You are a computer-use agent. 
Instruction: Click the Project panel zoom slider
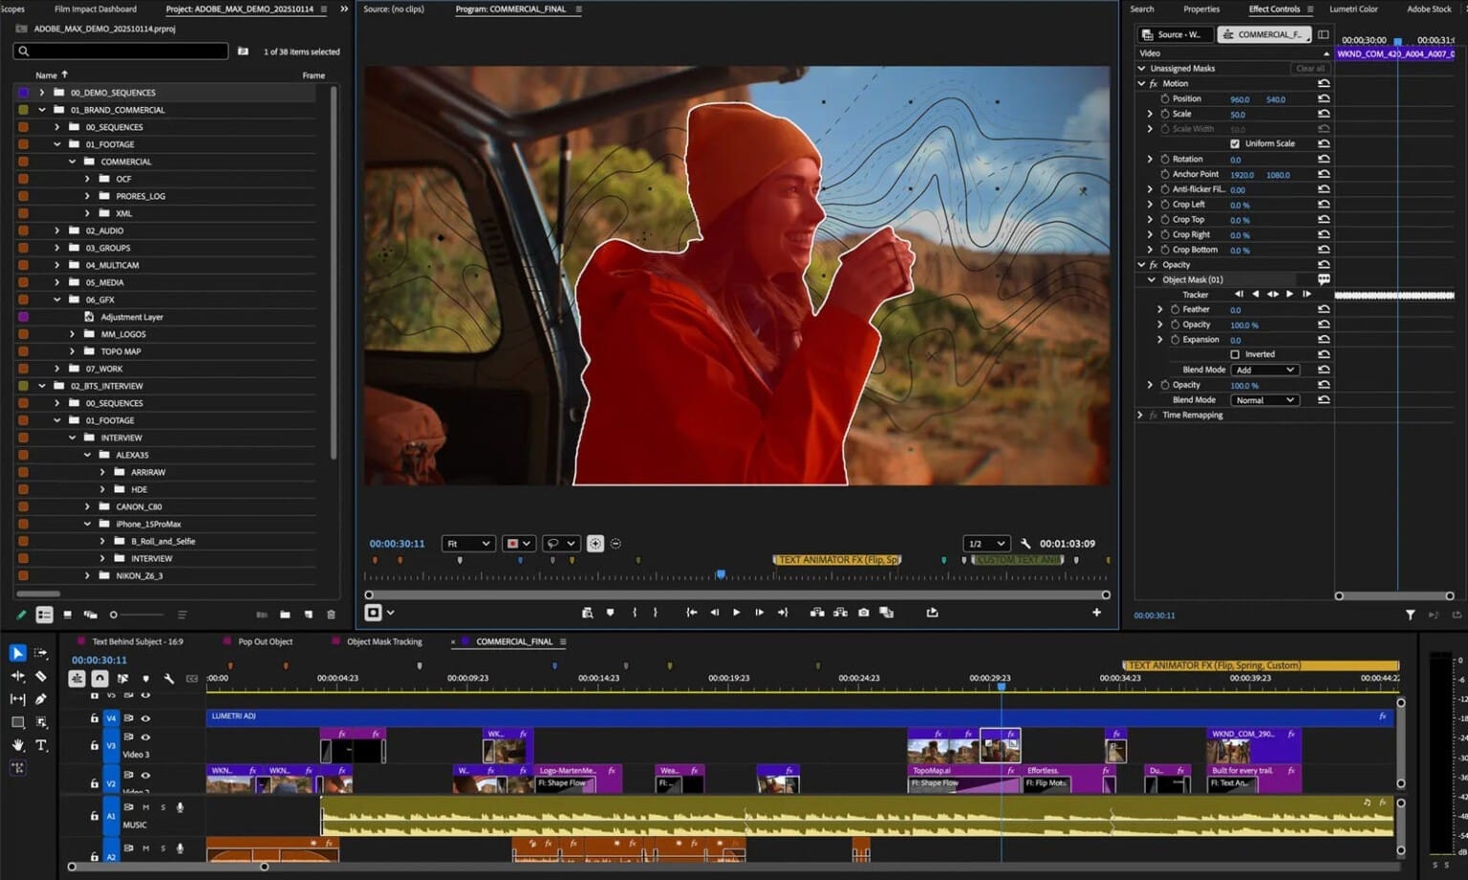coord(137,614)
